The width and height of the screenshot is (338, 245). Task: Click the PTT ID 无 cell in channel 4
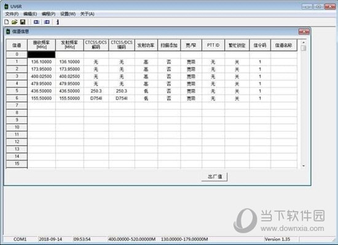(x=213, y=84)
